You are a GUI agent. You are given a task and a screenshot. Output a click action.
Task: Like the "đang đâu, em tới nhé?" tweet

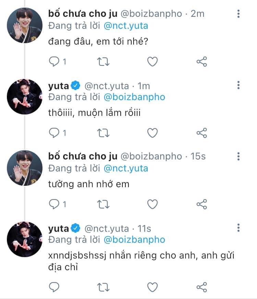pyautogui.click(x=152, y=62)
